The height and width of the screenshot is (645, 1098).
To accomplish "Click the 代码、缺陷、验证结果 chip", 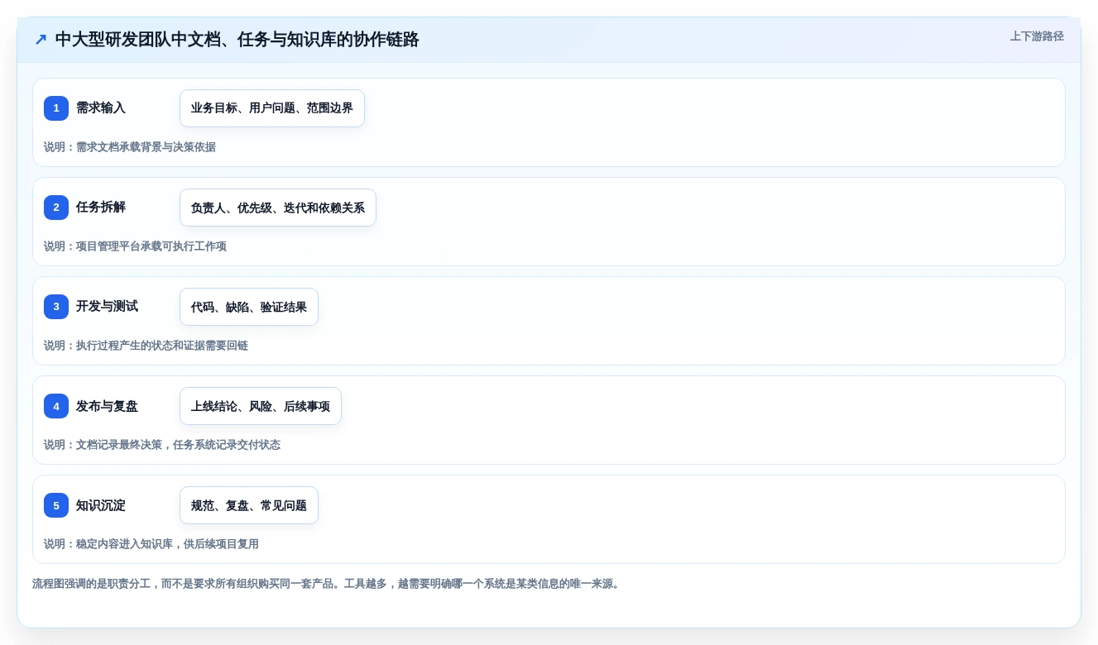I will click(249, 307).
